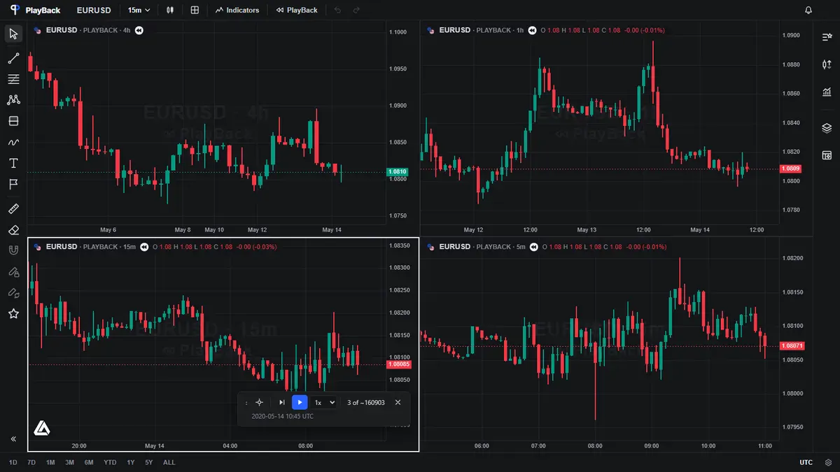Open favorites star in left toolbar
The width and height of the screenshot is (840, 472).
click(13, 313)
